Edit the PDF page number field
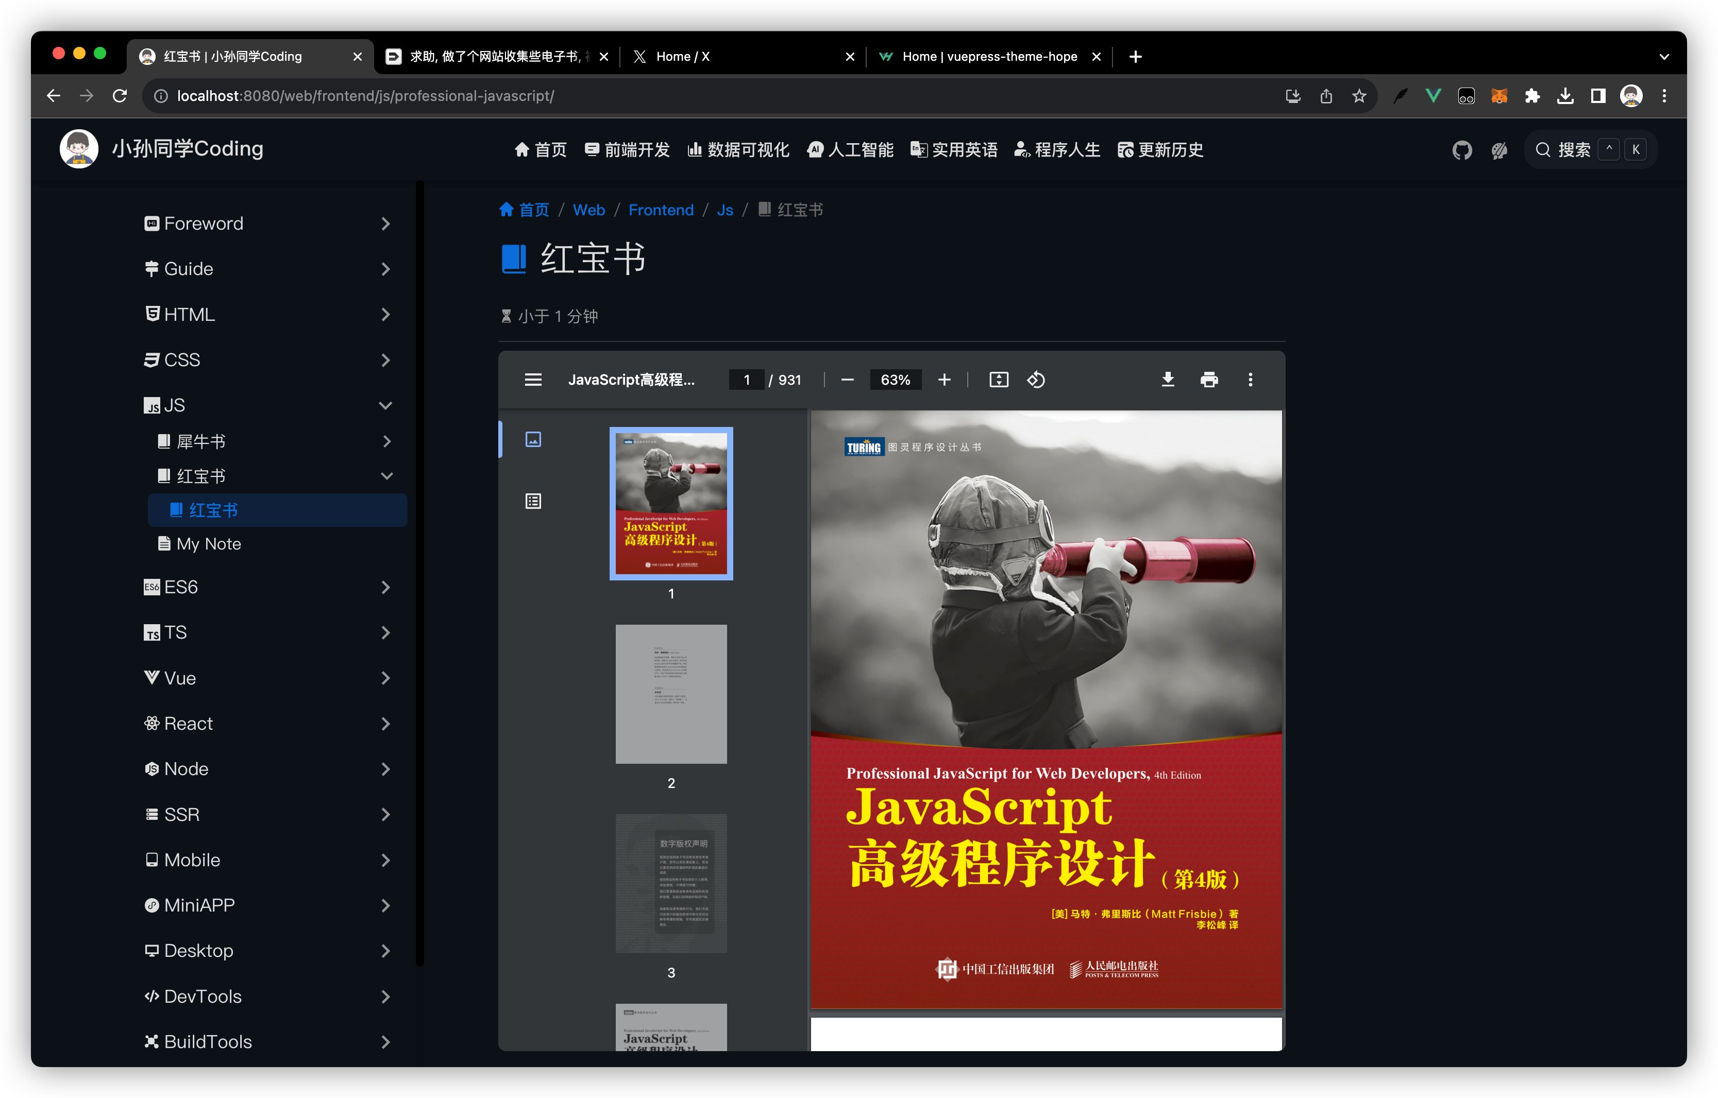 point(746,380)
